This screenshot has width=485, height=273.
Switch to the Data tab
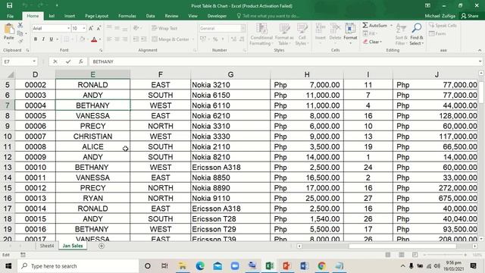coord(150,16)
